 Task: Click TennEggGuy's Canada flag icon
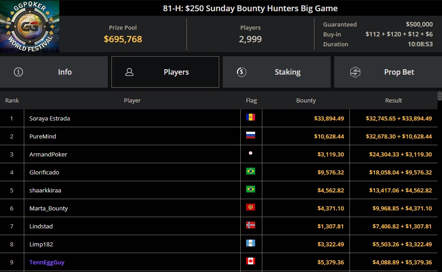click(x=251, y=261)
